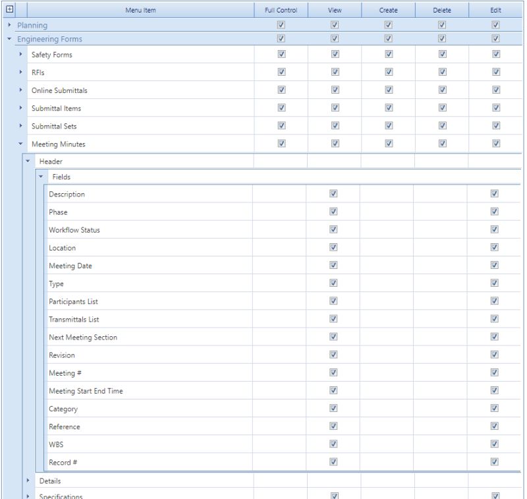Uncheck Edit for Workflow Status field
The height and width of the screenshot is (499, 527).
pyautogui.click(x=495, y=229)
